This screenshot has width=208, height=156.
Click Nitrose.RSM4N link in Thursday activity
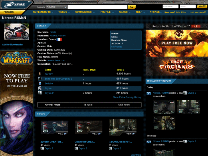pyautogui.click(x=161, y=141)
